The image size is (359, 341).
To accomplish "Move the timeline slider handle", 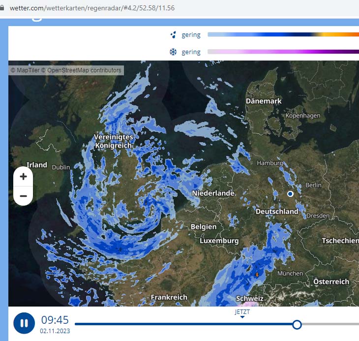I will coord(297,324).
